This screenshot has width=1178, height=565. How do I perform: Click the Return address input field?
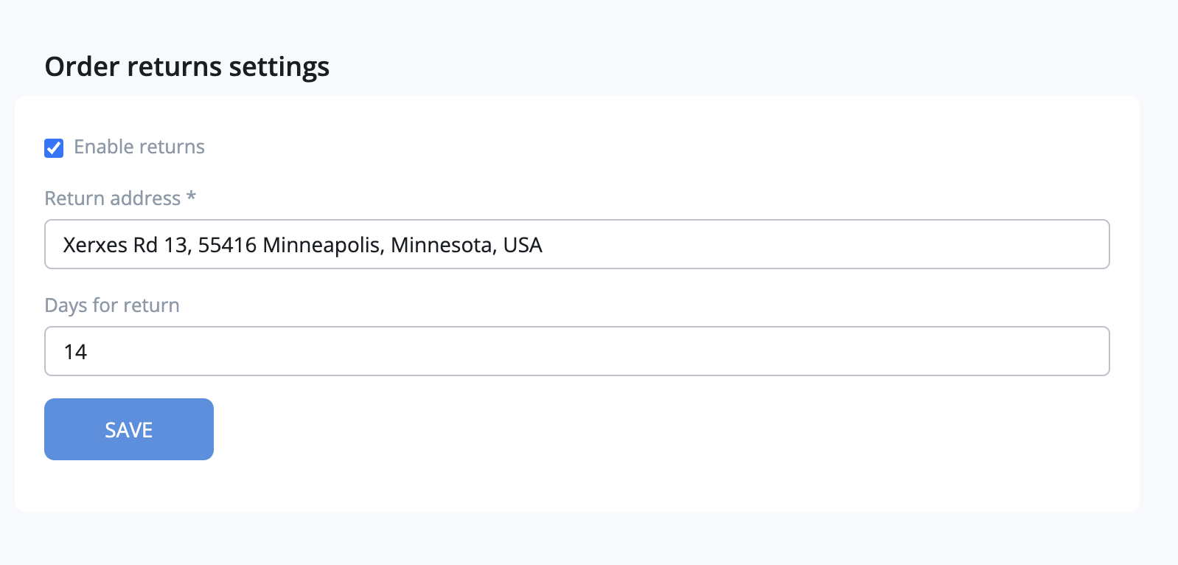(576, 244)
